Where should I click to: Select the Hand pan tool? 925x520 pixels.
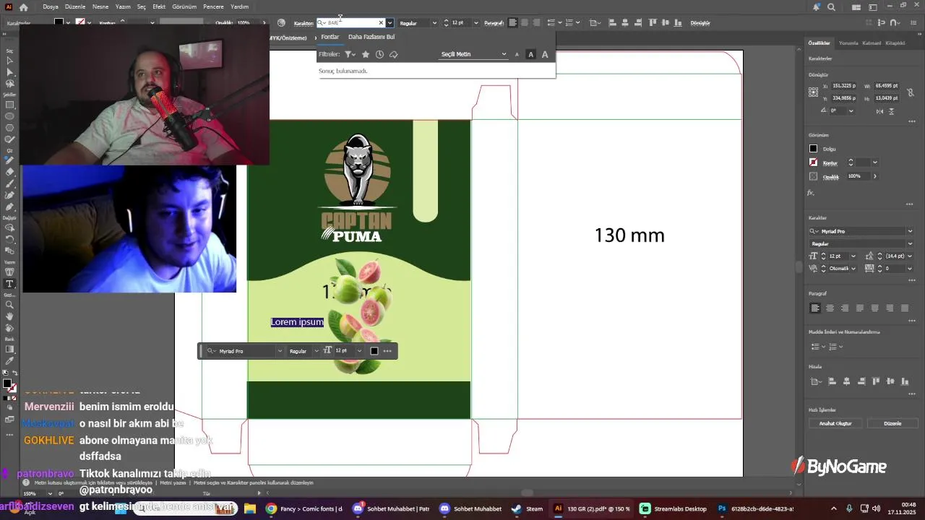coord(10,316)
